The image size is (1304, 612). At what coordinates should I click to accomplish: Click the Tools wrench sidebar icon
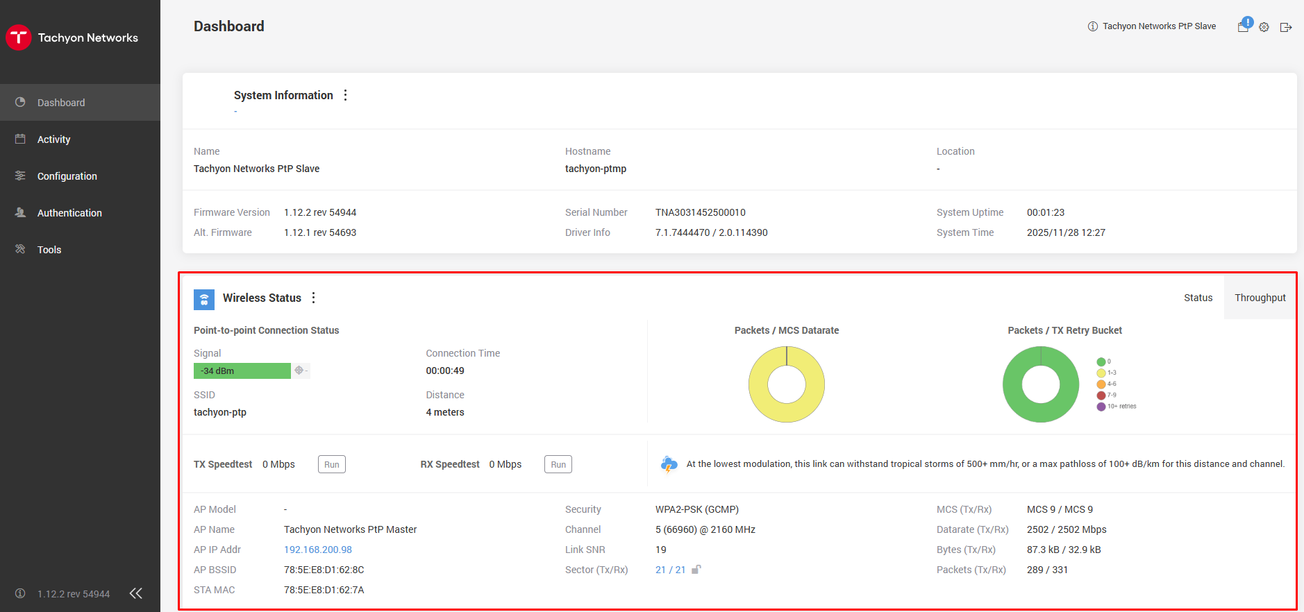click(20, 249)
